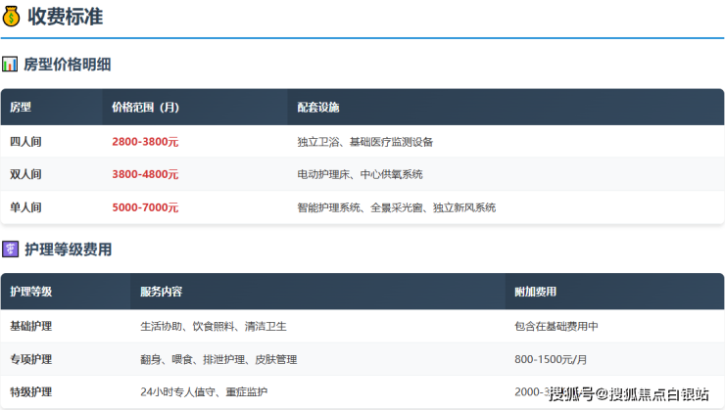
Task: Select the 房型 column header
Action: click(x=21, y=107)
